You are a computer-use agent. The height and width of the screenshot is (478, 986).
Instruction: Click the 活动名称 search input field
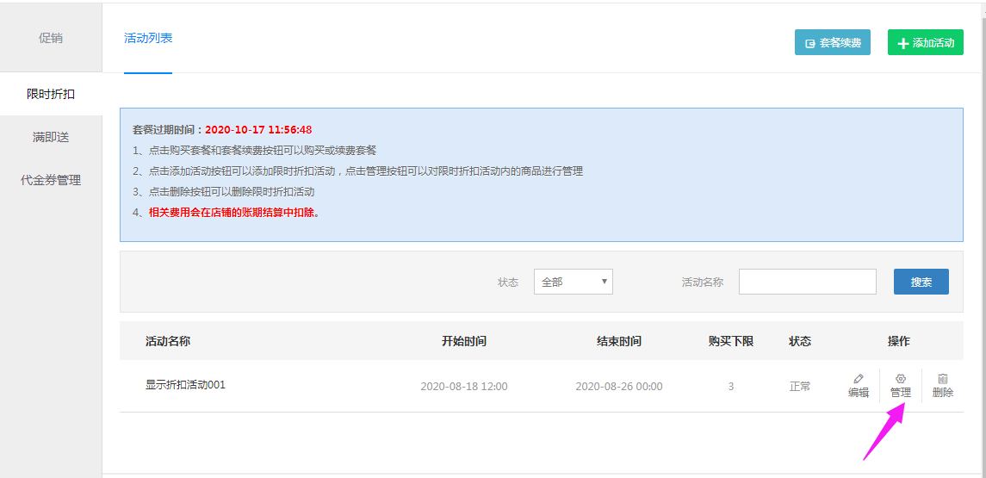click(808, 282)
